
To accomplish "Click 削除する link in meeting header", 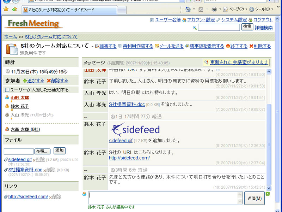I will pos(262,46).
